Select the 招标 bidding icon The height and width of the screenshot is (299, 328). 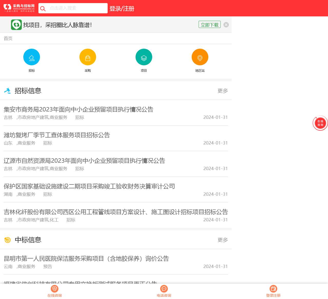point(32,57)
